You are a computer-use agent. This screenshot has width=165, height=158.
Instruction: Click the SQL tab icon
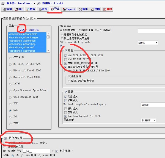pos(16,9)
